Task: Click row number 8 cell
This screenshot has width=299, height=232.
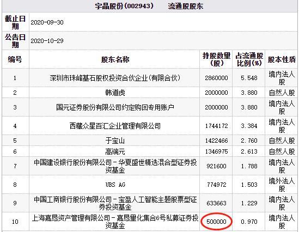Action: (x=15, y=185)
